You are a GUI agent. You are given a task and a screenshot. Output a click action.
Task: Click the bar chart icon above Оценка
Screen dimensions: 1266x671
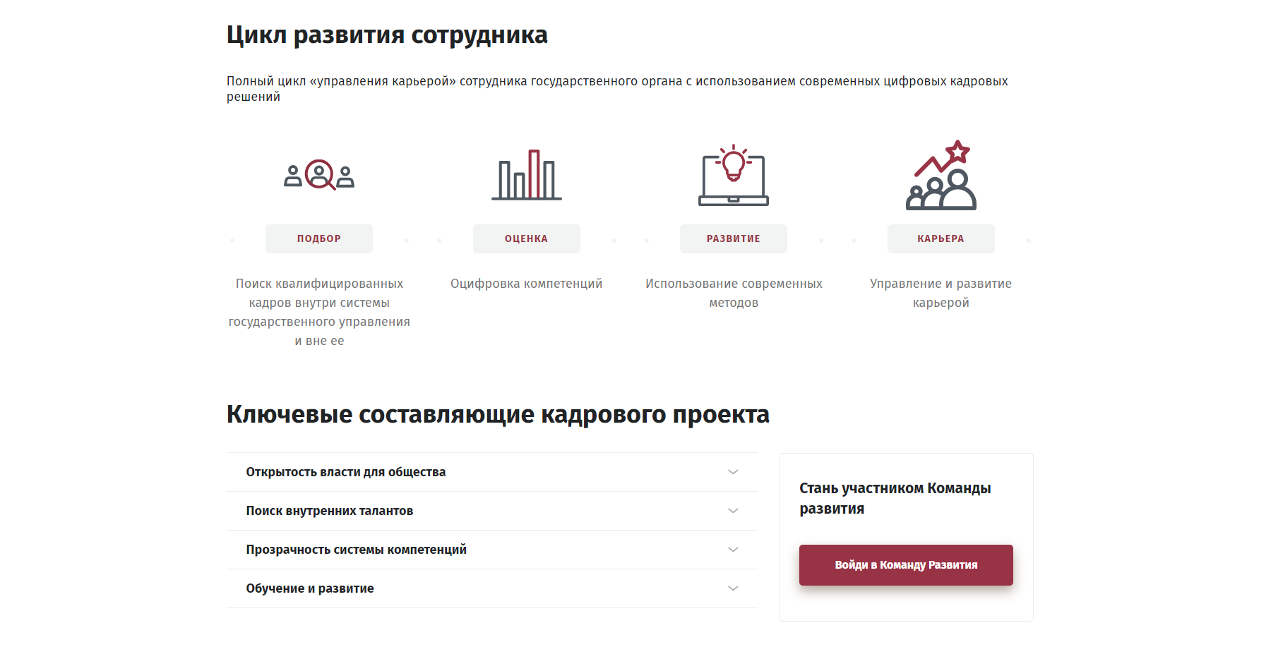pos(527,175)
